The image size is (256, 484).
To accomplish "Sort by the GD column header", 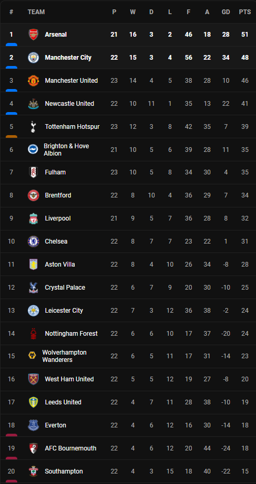I will [226, 12].
